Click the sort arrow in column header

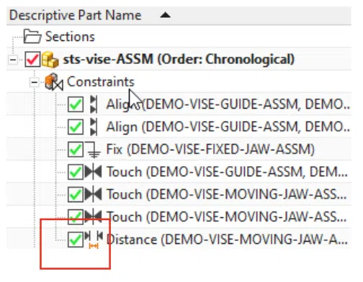pyautogui.click(x=165, y=16)
